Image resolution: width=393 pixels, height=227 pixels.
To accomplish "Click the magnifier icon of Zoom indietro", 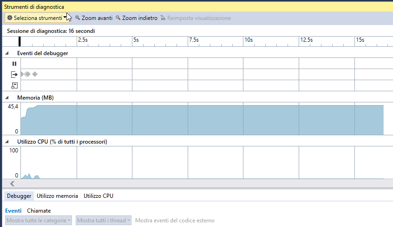I will (x=118, y=18).
